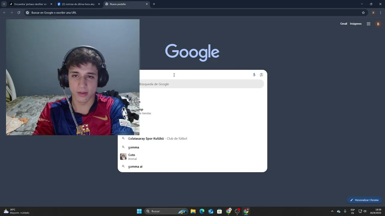Select the Gato Animal suggestion
Screen dimensions: 385x216
coord(192,157)
